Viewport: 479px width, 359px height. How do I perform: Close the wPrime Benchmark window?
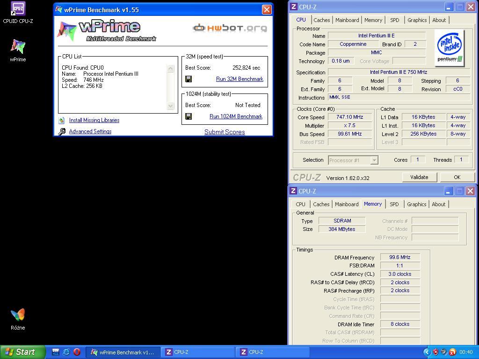(x=267, y=10)
